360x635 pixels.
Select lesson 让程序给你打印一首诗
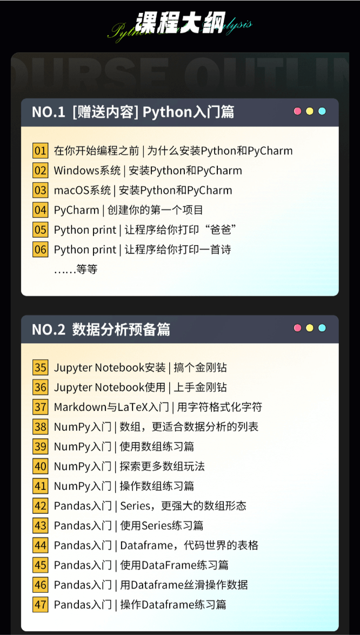point(142,250)
